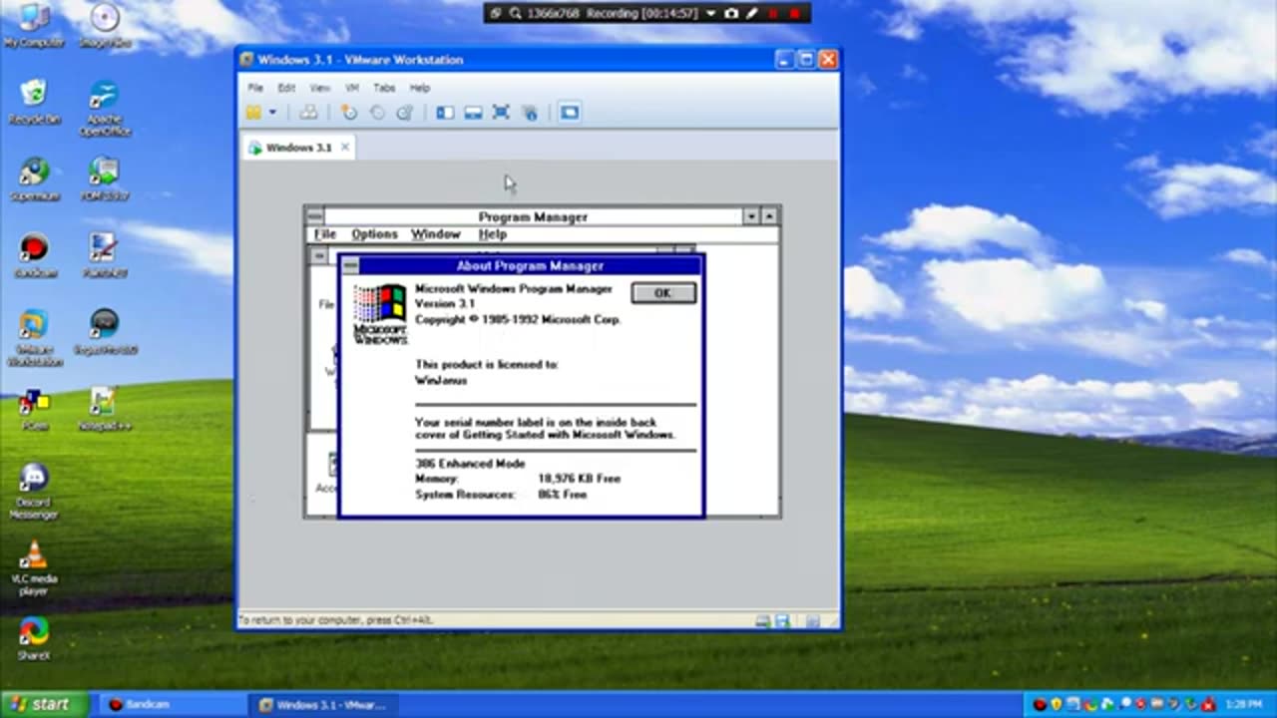Toggle the thumbnail bar toolbar icon
Image resolution: width=1277 pixels, height=718 pixels.
tap(473, 113)
